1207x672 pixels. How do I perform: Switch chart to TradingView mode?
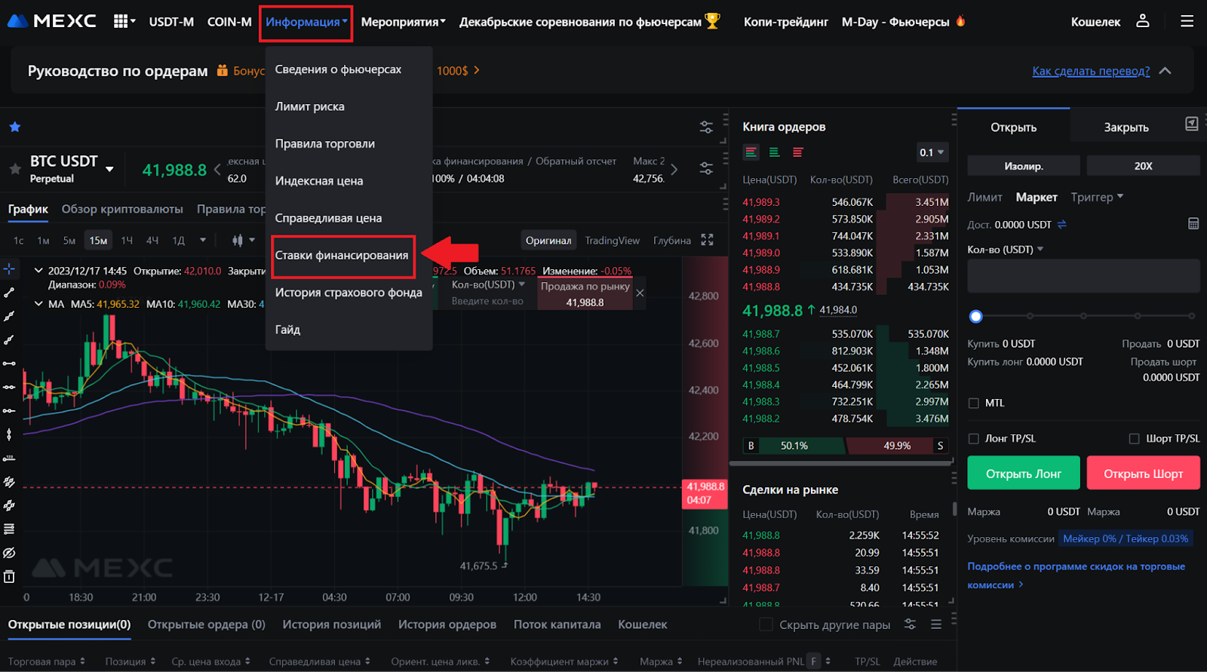(612, 241)
